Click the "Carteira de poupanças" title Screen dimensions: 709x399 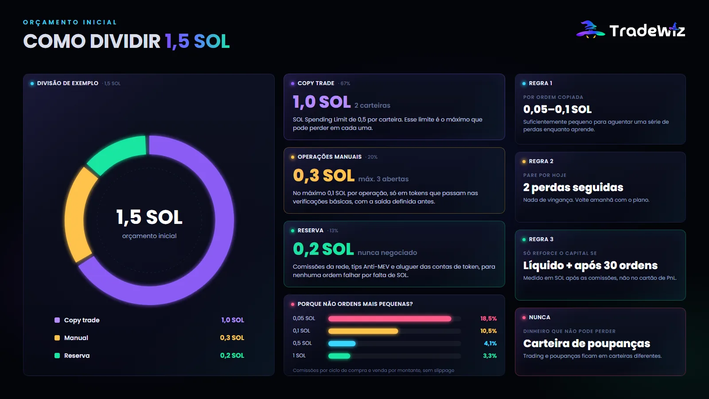coord(587,344)
